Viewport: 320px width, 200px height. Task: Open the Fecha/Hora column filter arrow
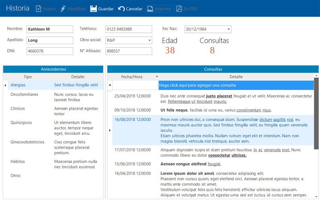point(157,77)
